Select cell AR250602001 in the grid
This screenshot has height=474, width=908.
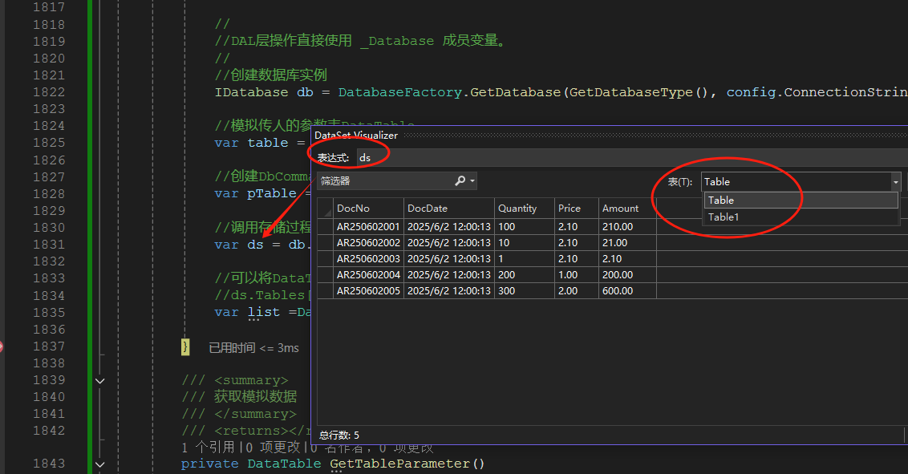368,227
